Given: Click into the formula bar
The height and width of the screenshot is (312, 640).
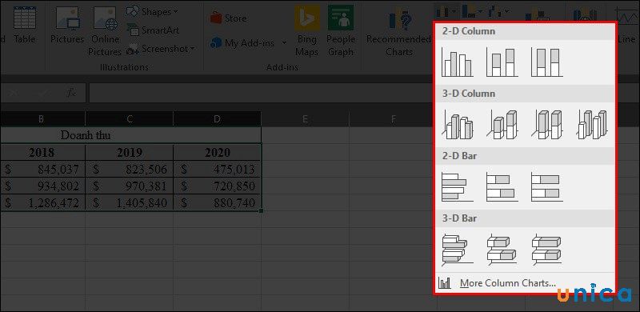Looking at the screenshot, I should (262, 93).
